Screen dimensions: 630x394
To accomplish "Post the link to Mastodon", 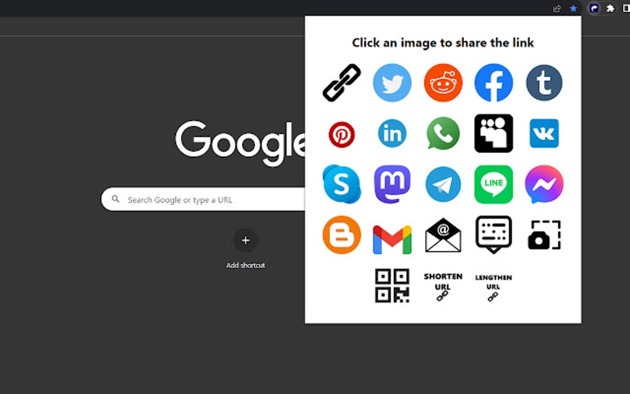I will [x=392, y=184].
